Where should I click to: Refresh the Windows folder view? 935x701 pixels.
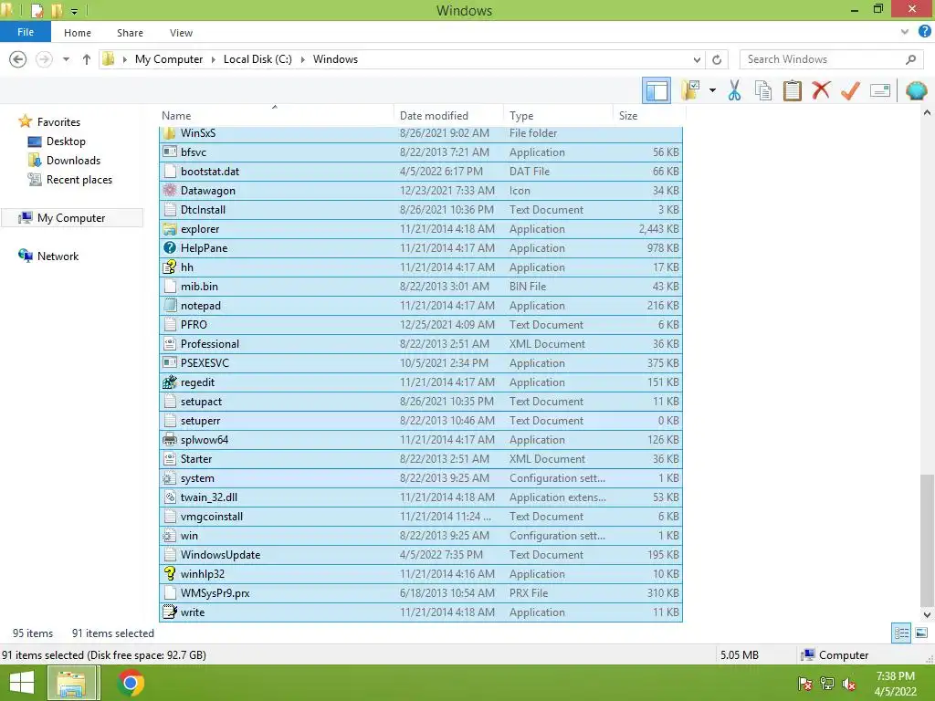click(x=717, y=59)
